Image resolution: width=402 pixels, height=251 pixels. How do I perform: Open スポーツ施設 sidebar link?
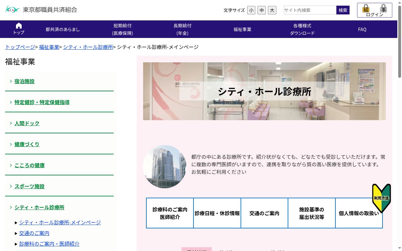click(x=30, y=186)
